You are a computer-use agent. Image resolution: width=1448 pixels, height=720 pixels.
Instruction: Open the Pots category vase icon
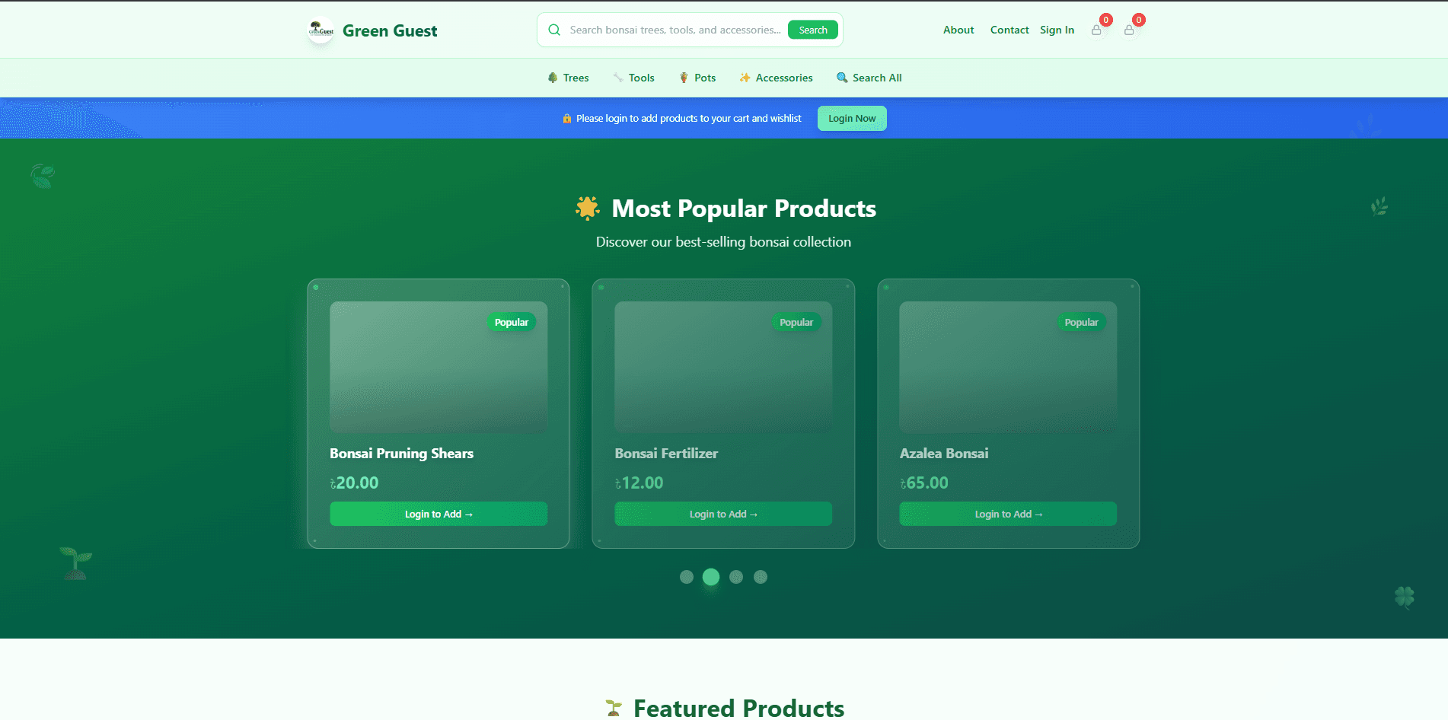(x=684, y=77)
